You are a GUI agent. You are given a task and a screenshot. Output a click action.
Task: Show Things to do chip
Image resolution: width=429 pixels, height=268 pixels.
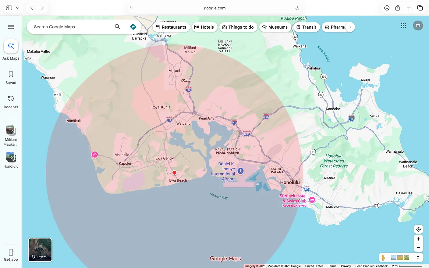238,27
